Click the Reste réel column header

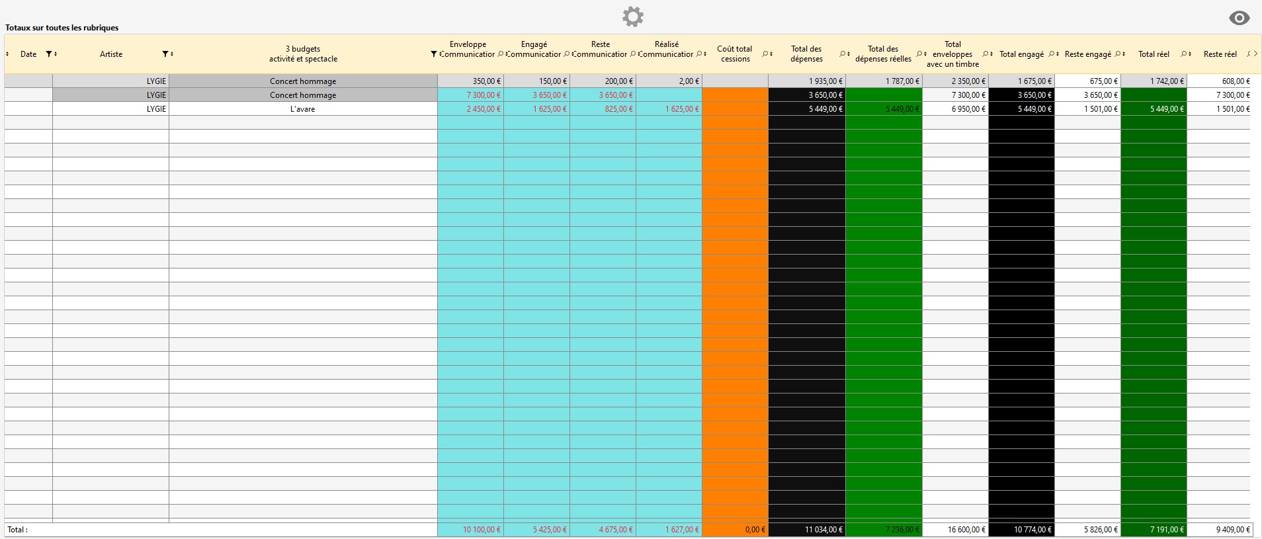[1220, 54]
